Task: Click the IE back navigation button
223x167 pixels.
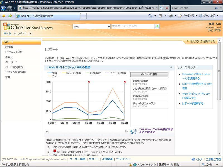Action: (x=3, y=8)
